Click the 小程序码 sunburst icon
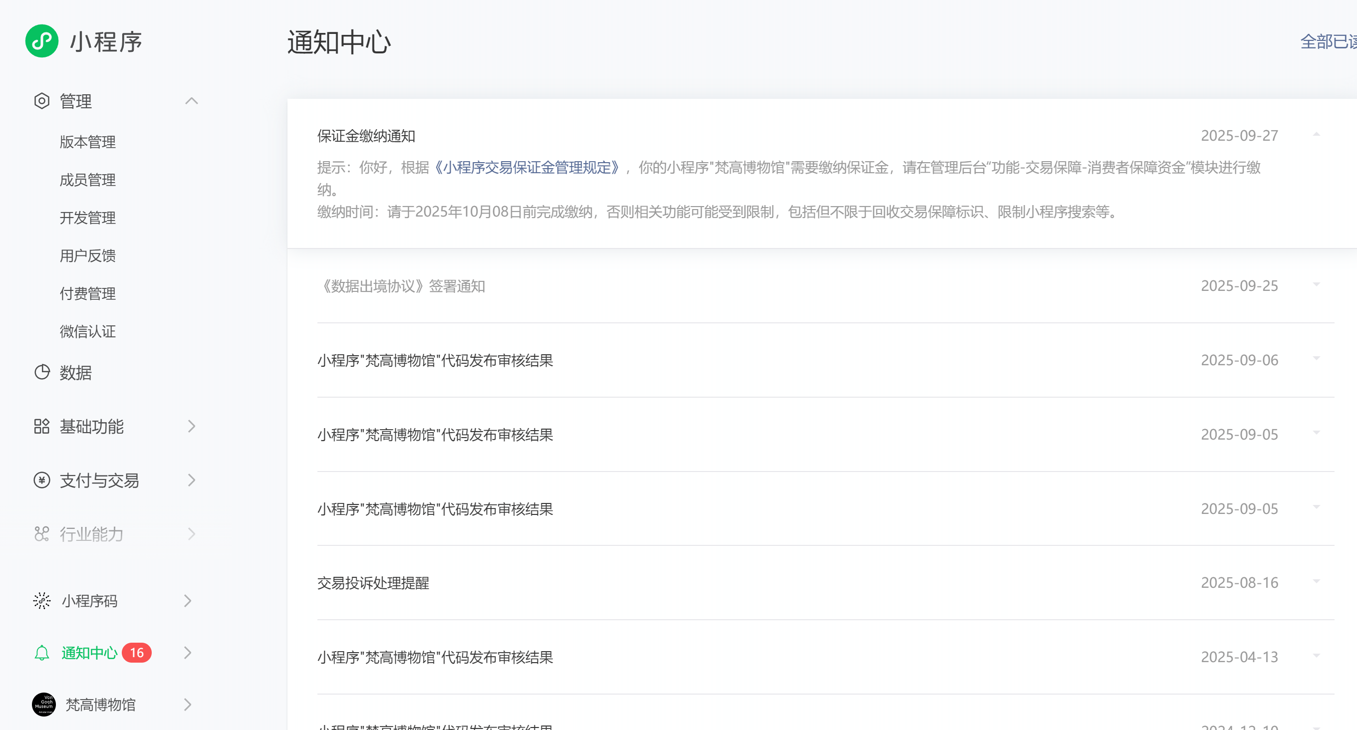 click(41, 601)
